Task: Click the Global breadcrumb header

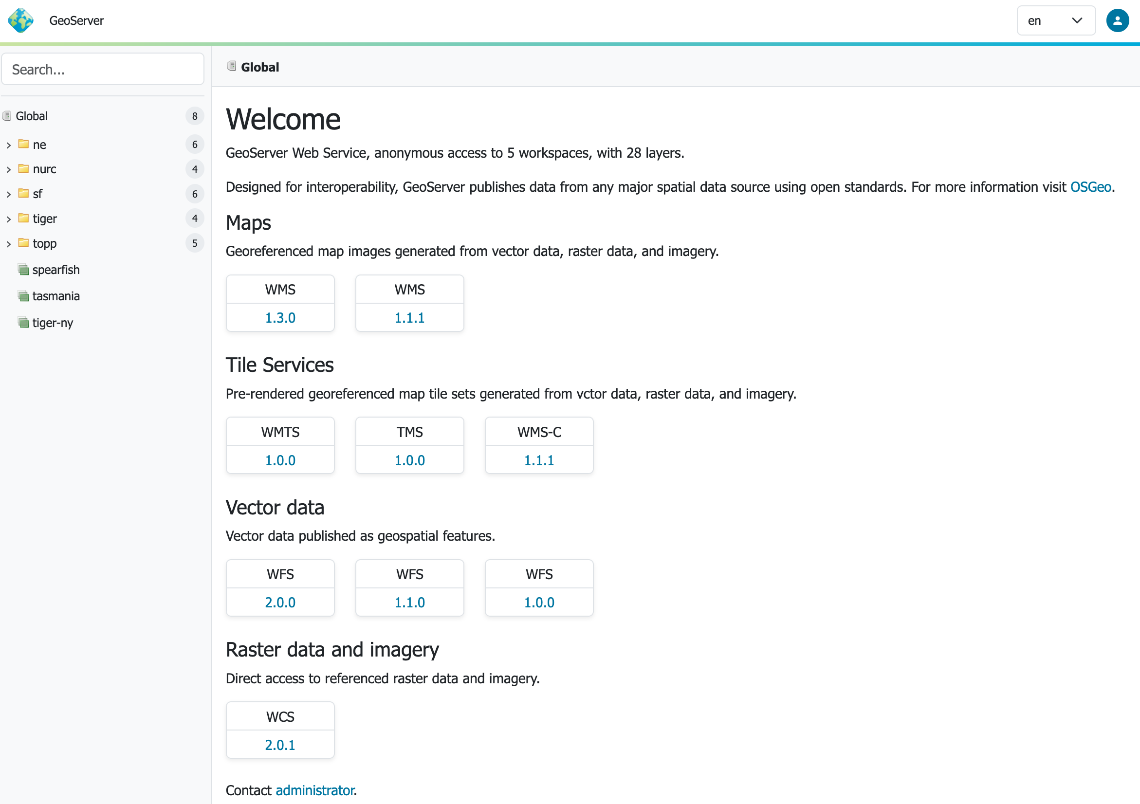Action: (x=259, y=67)
